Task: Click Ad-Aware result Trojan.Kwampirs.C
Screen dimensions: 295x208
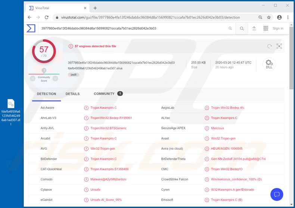Action: (x=103, y=108)
